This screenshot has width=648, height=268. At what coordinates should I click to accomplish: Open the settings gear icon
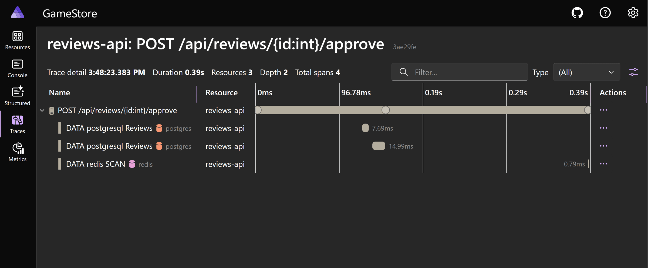point(633,13)
